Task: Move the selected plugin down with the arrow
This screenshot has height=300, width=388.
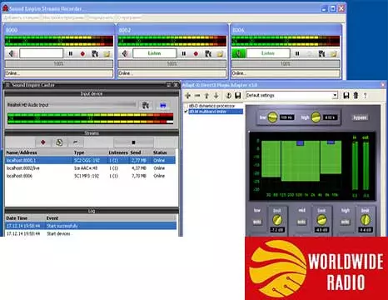Action: (216, 96)
